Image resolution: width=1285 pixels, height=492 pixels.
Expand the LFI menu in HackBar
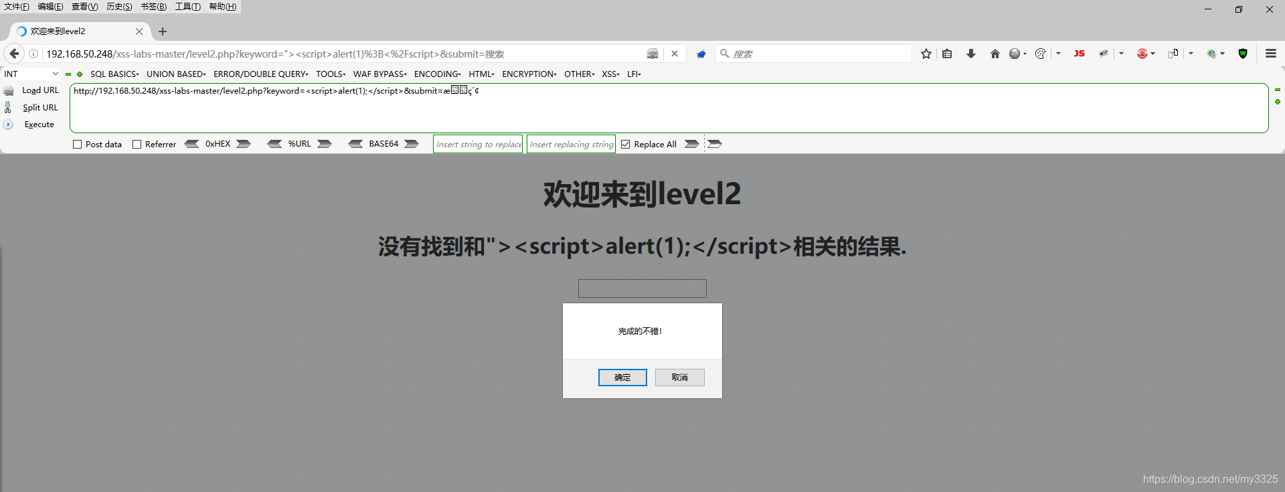point(634,74)
